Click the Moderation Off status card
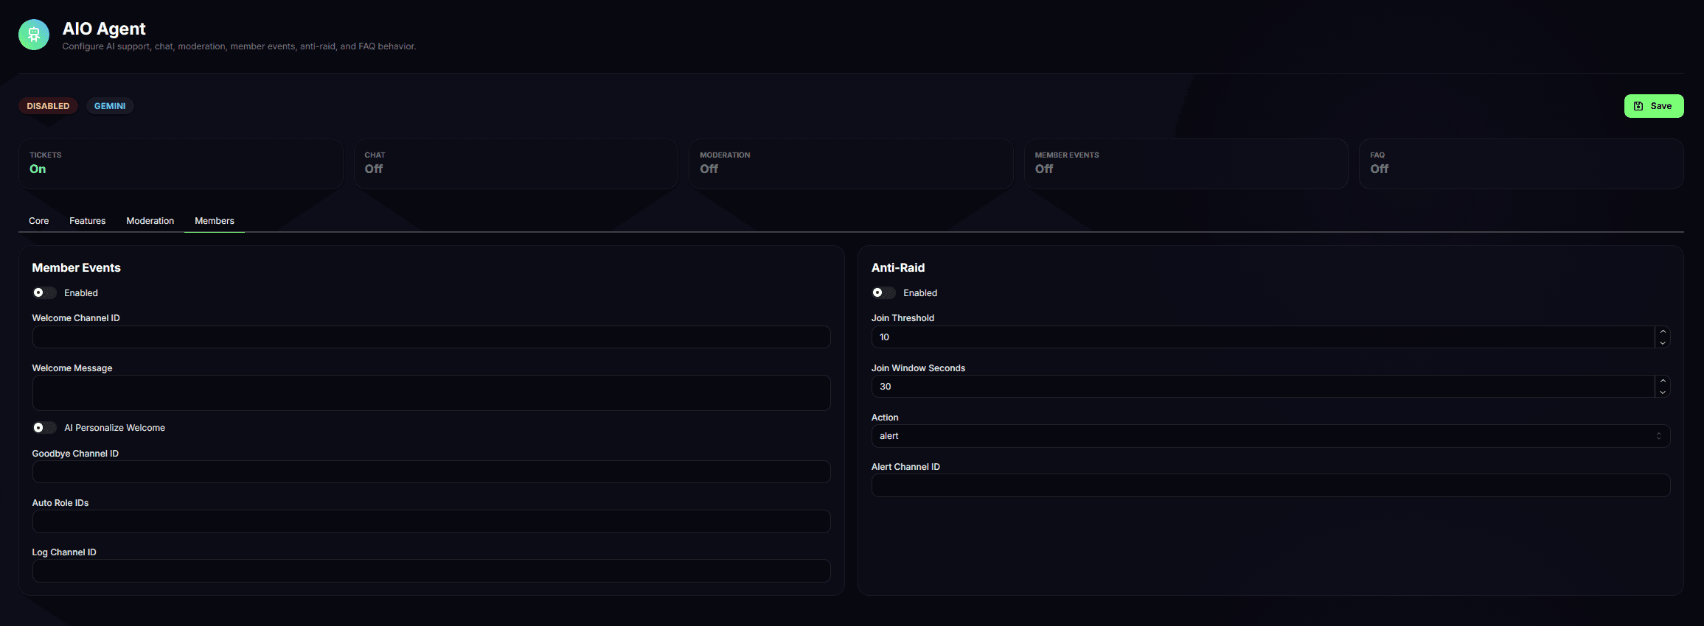Screen dimensions: 1704x626 (851, 163)
